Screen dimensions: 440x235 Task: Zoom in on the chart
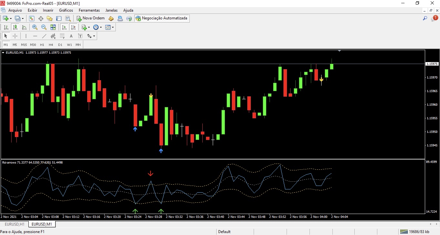pyautogui.click(x=35, y=27)
